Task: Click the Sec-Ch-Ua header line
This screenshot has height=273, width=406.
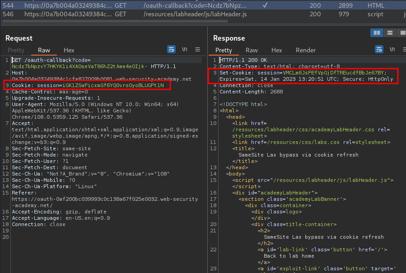Action: [90, 174]
